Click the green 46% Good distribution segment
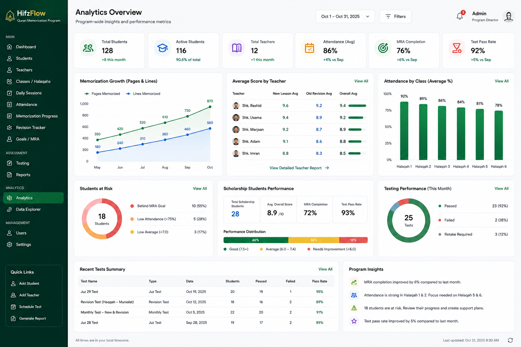This screenshot has width=521, height=347. (256, 240)
